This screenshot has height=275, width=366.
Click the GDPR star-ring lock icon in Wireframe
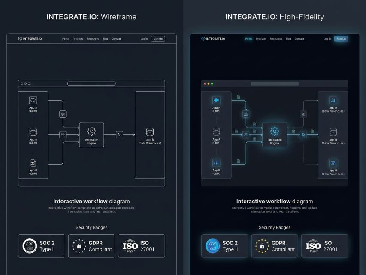click(x=79, y=246)
